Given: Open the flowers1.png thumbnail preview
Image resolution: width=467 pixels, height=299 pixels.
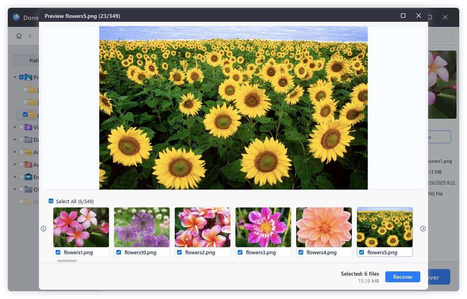Looking at the screenshot, I should pos(81,227).
